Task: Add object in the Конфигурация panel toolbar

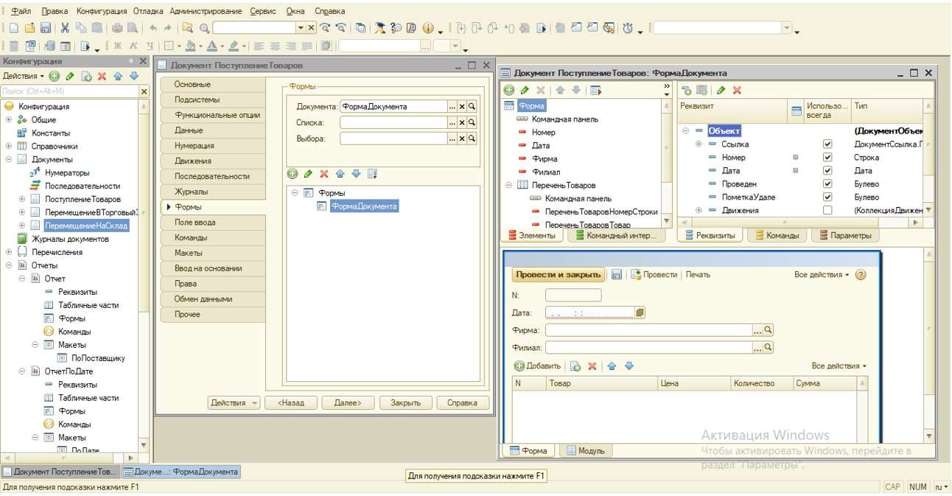Action: pos(55,76)
